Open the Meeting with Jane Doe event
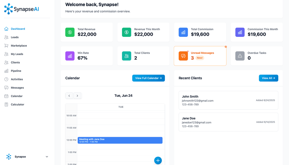 [120, 140]
